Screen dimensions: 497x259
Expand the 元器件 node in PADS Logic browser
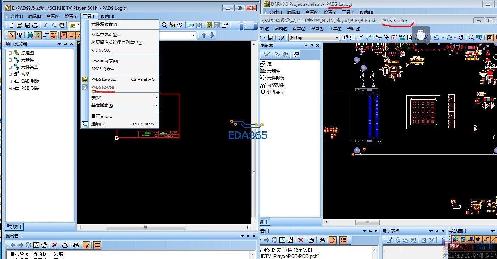(x=10, y=60)
